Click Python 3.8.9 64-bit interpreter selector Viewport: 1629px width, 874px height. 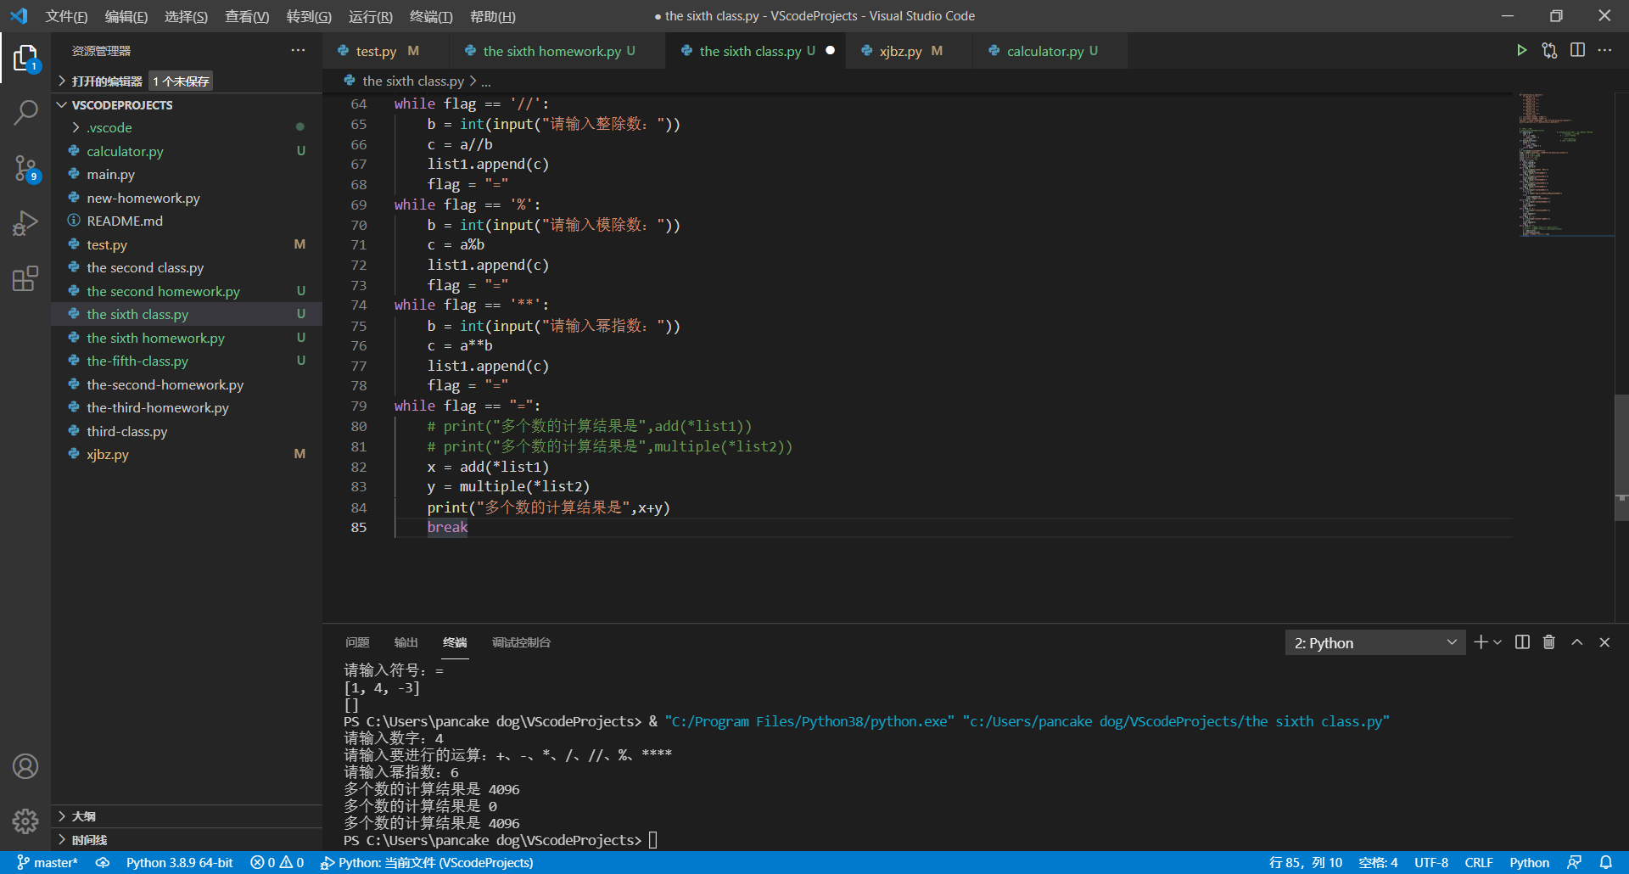click(179, 862)
